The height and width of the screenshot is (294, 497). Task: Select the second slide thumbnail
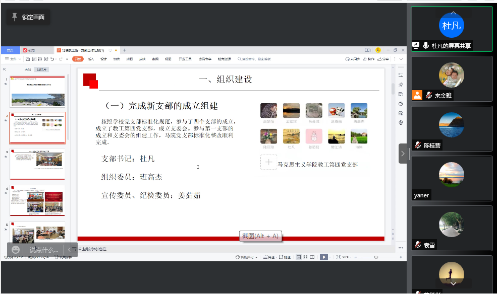click(x=38, y=128)
